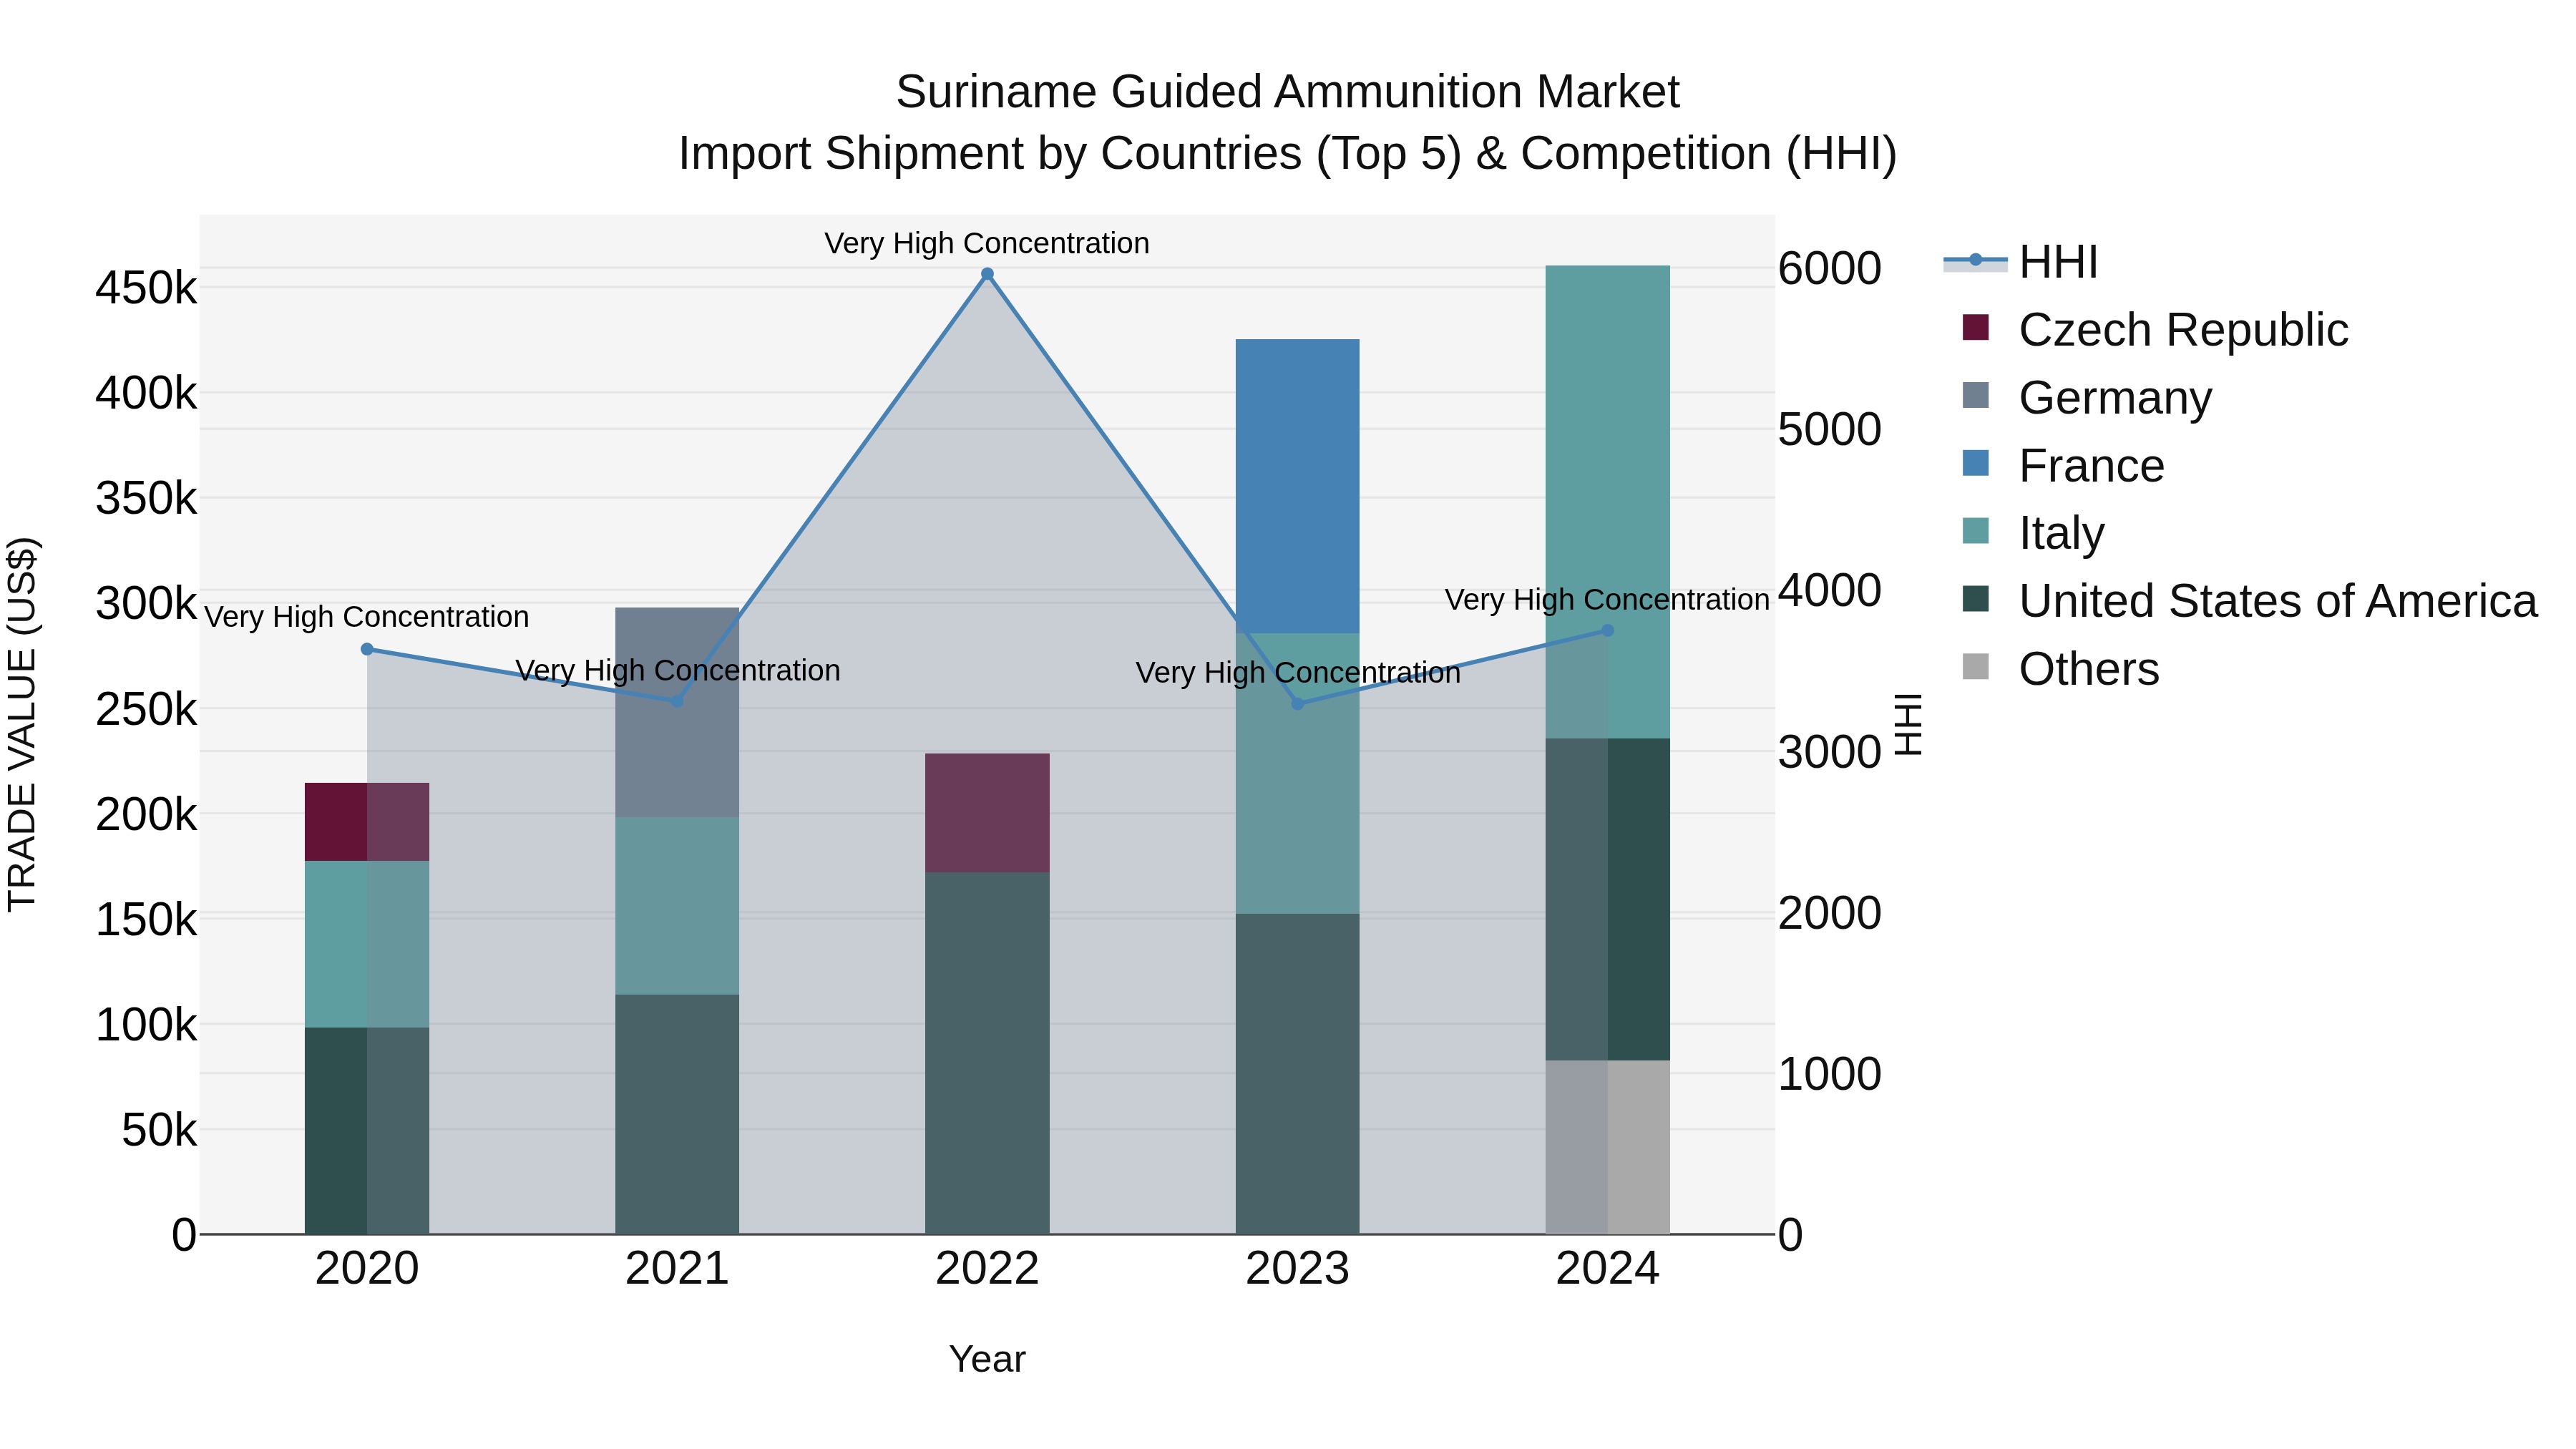The image size is (2576, 1449).
Task: Click the Italy bar segment in 2021
Action: 677,906
